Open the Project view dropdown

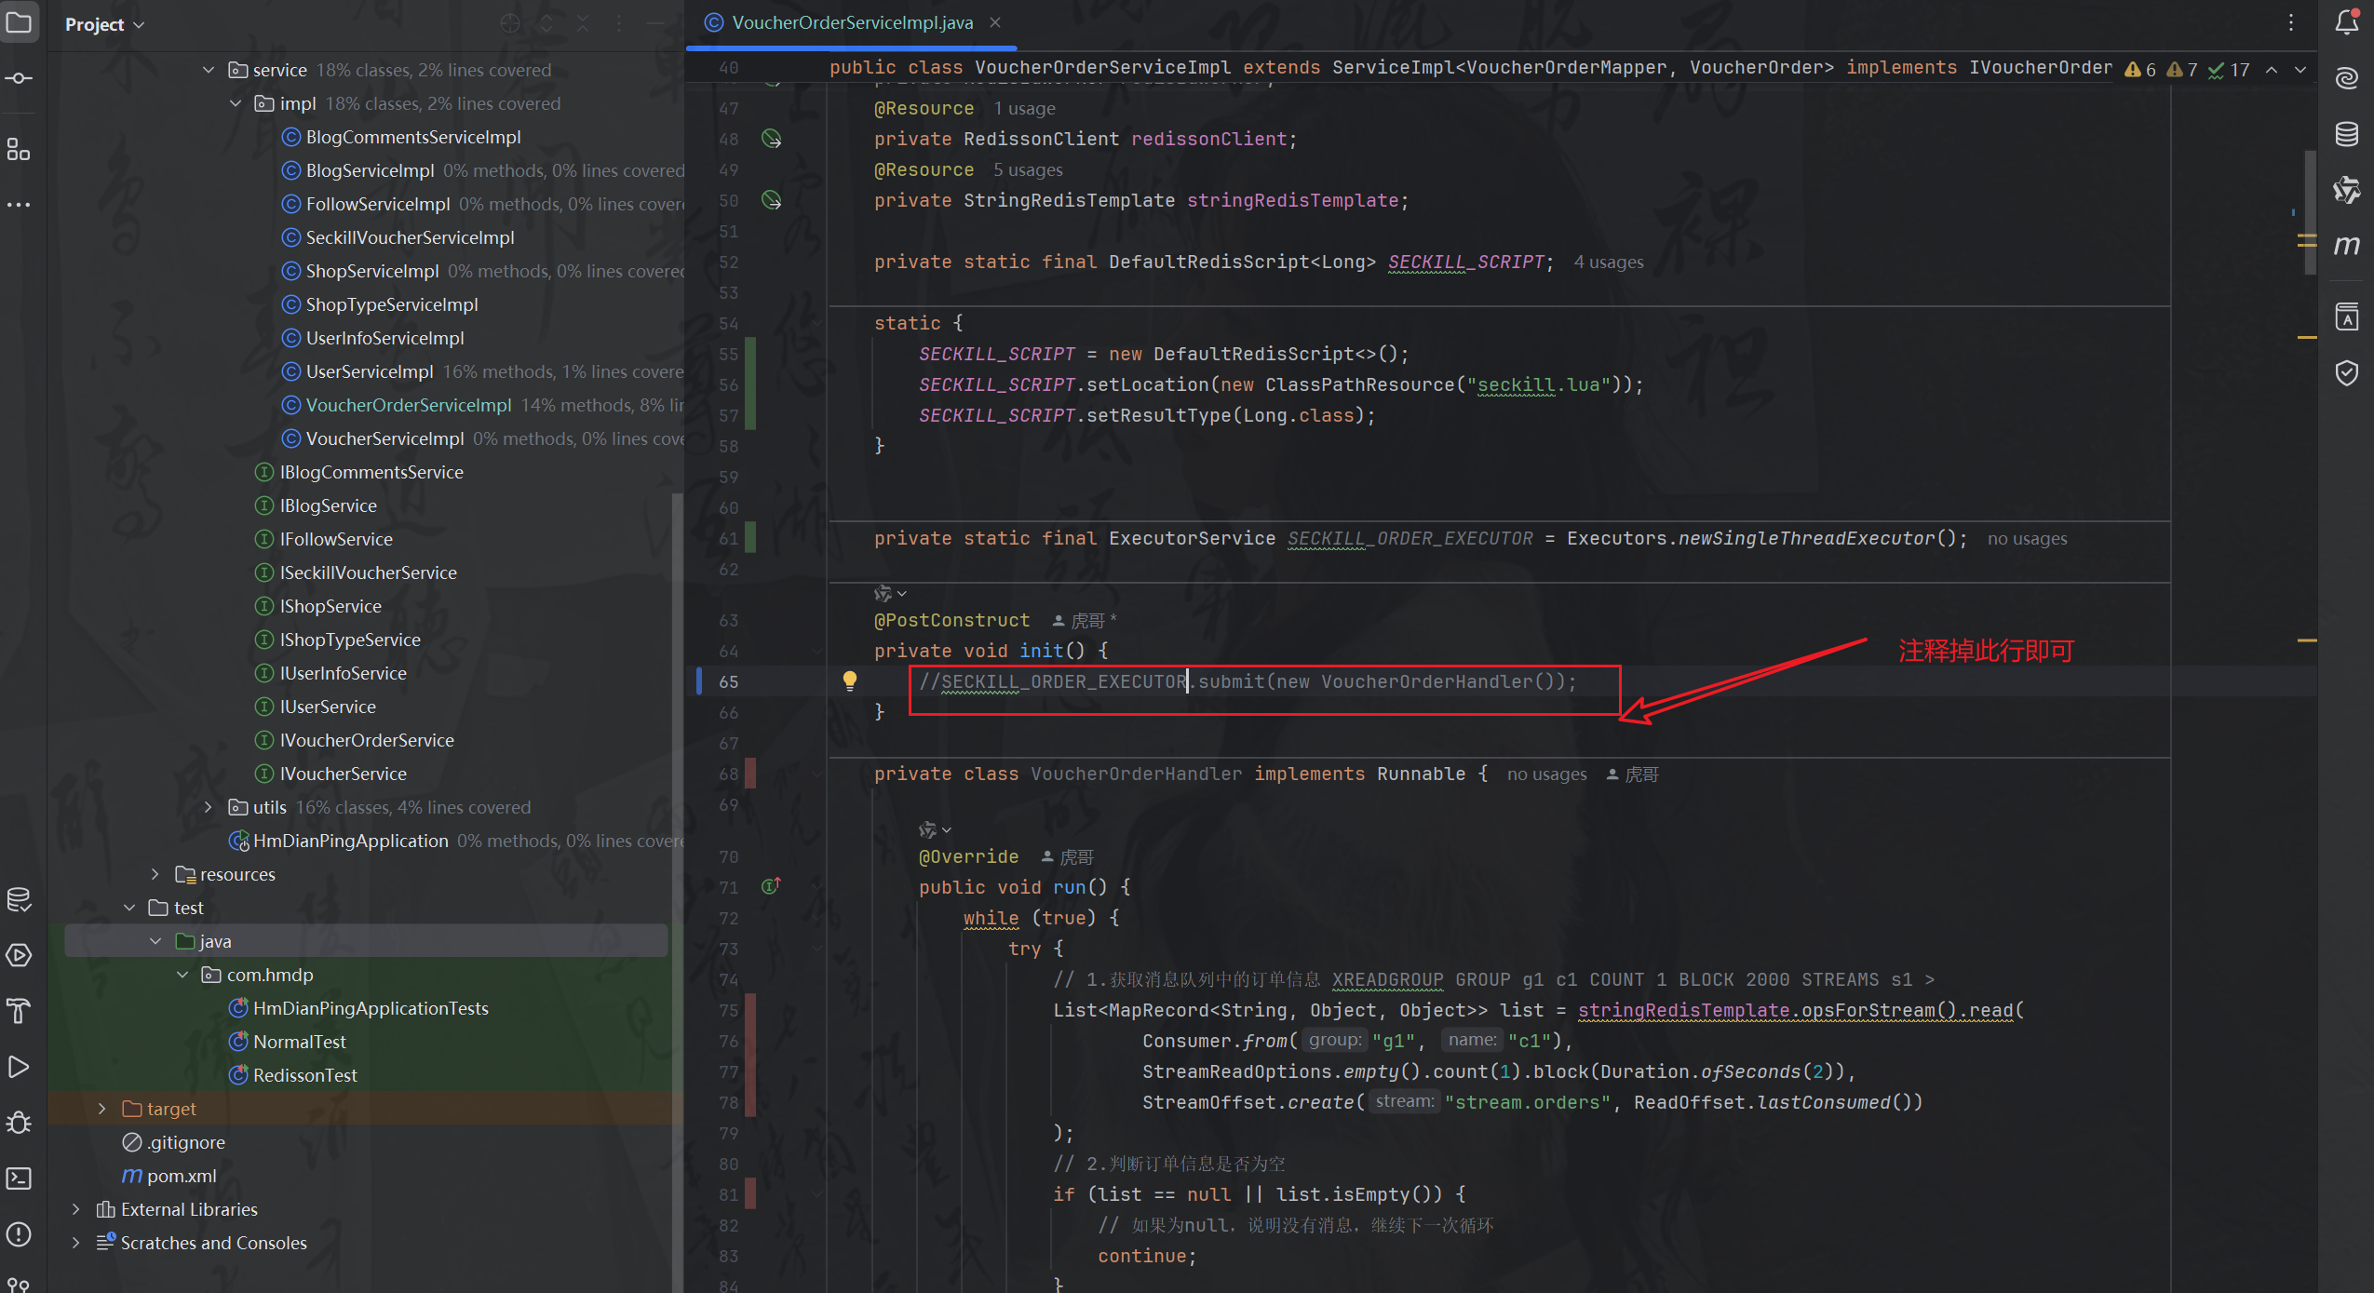coord(104,24)
